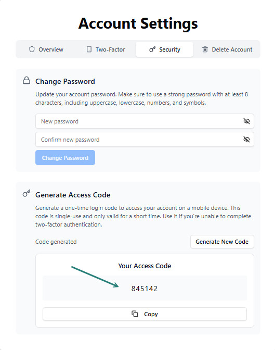Submit with the blue Change Password button

click(65, 158)
